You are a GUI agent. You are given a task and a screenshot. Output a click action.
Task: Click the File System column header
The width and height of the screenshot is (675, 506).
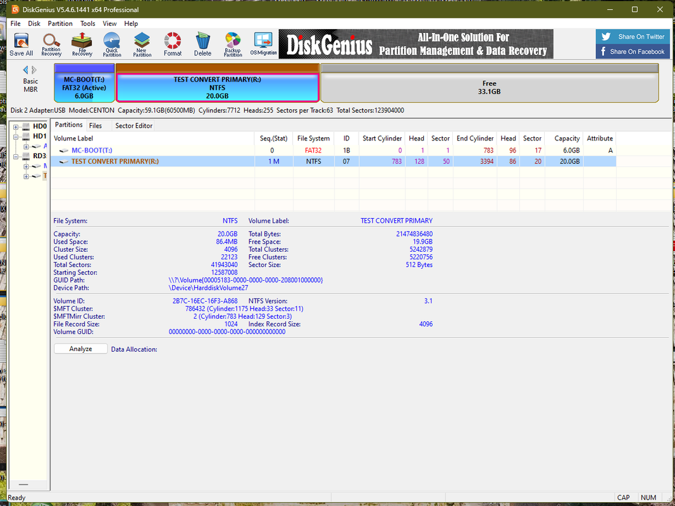pos(313,139)
